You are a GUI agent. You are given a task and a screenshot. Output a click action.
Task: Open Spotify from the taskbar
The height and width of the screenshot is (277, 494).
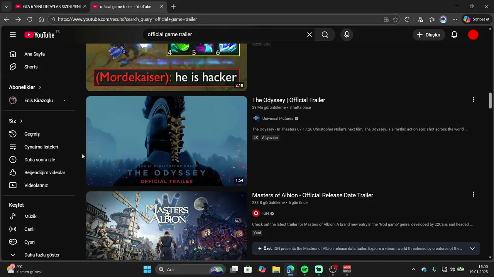(x=305, y=269)
